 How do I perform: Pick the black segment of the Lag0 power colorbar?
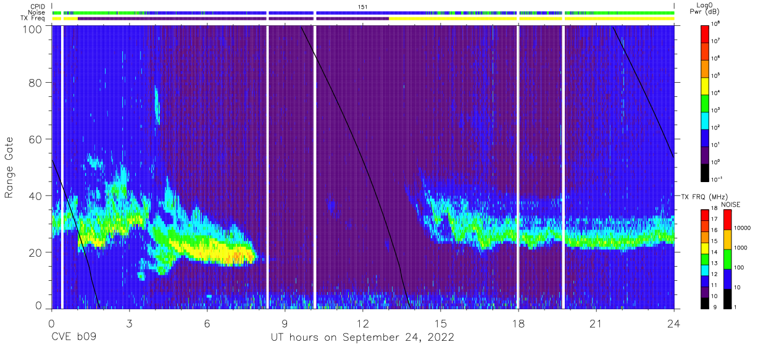[706, 172]
